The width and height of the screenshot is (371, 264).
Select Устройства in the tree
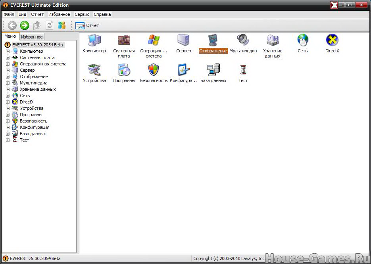(31, 108)
